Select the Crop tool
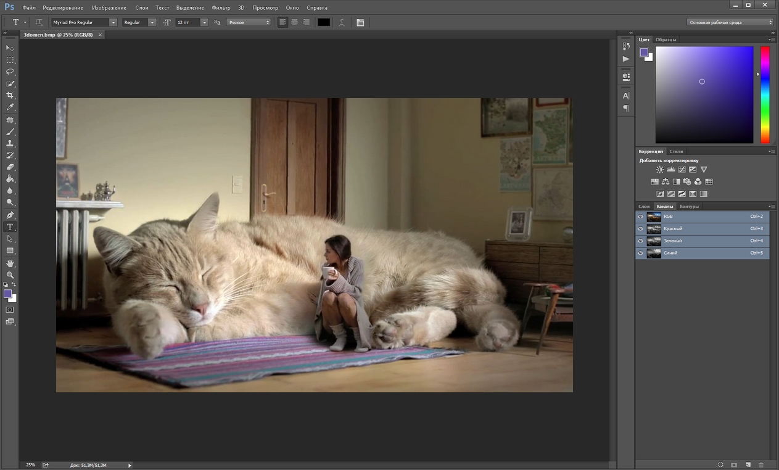The image size is (779, 470). (10, 96)
